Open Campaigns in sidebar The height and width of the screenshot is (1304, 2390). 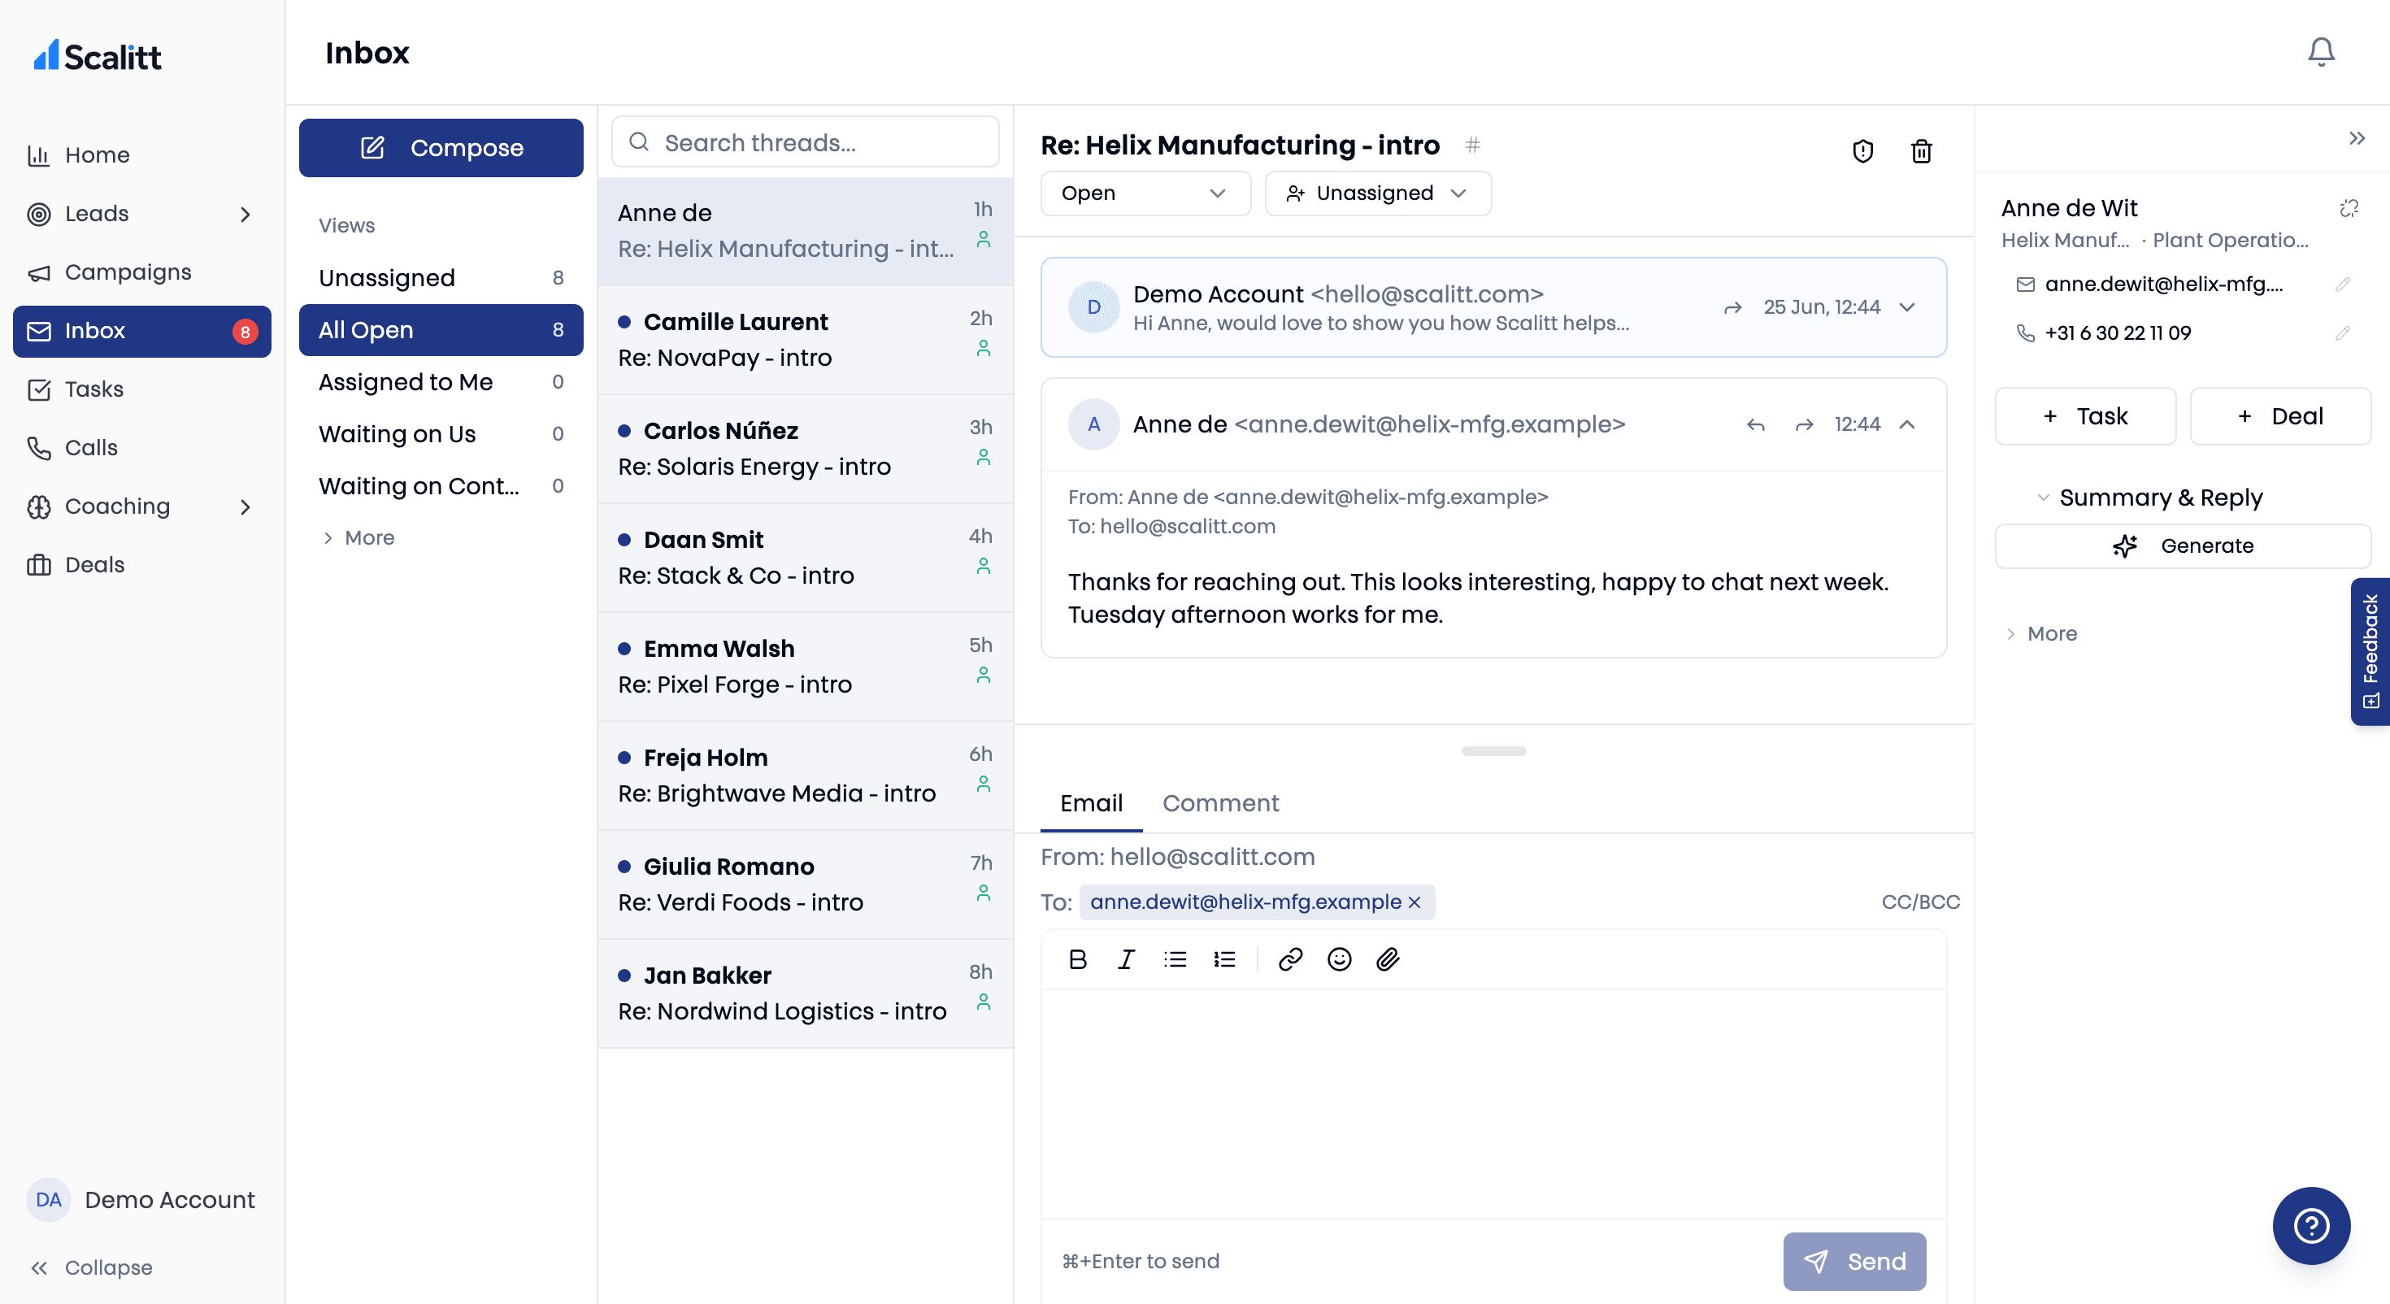click(142, 272)
